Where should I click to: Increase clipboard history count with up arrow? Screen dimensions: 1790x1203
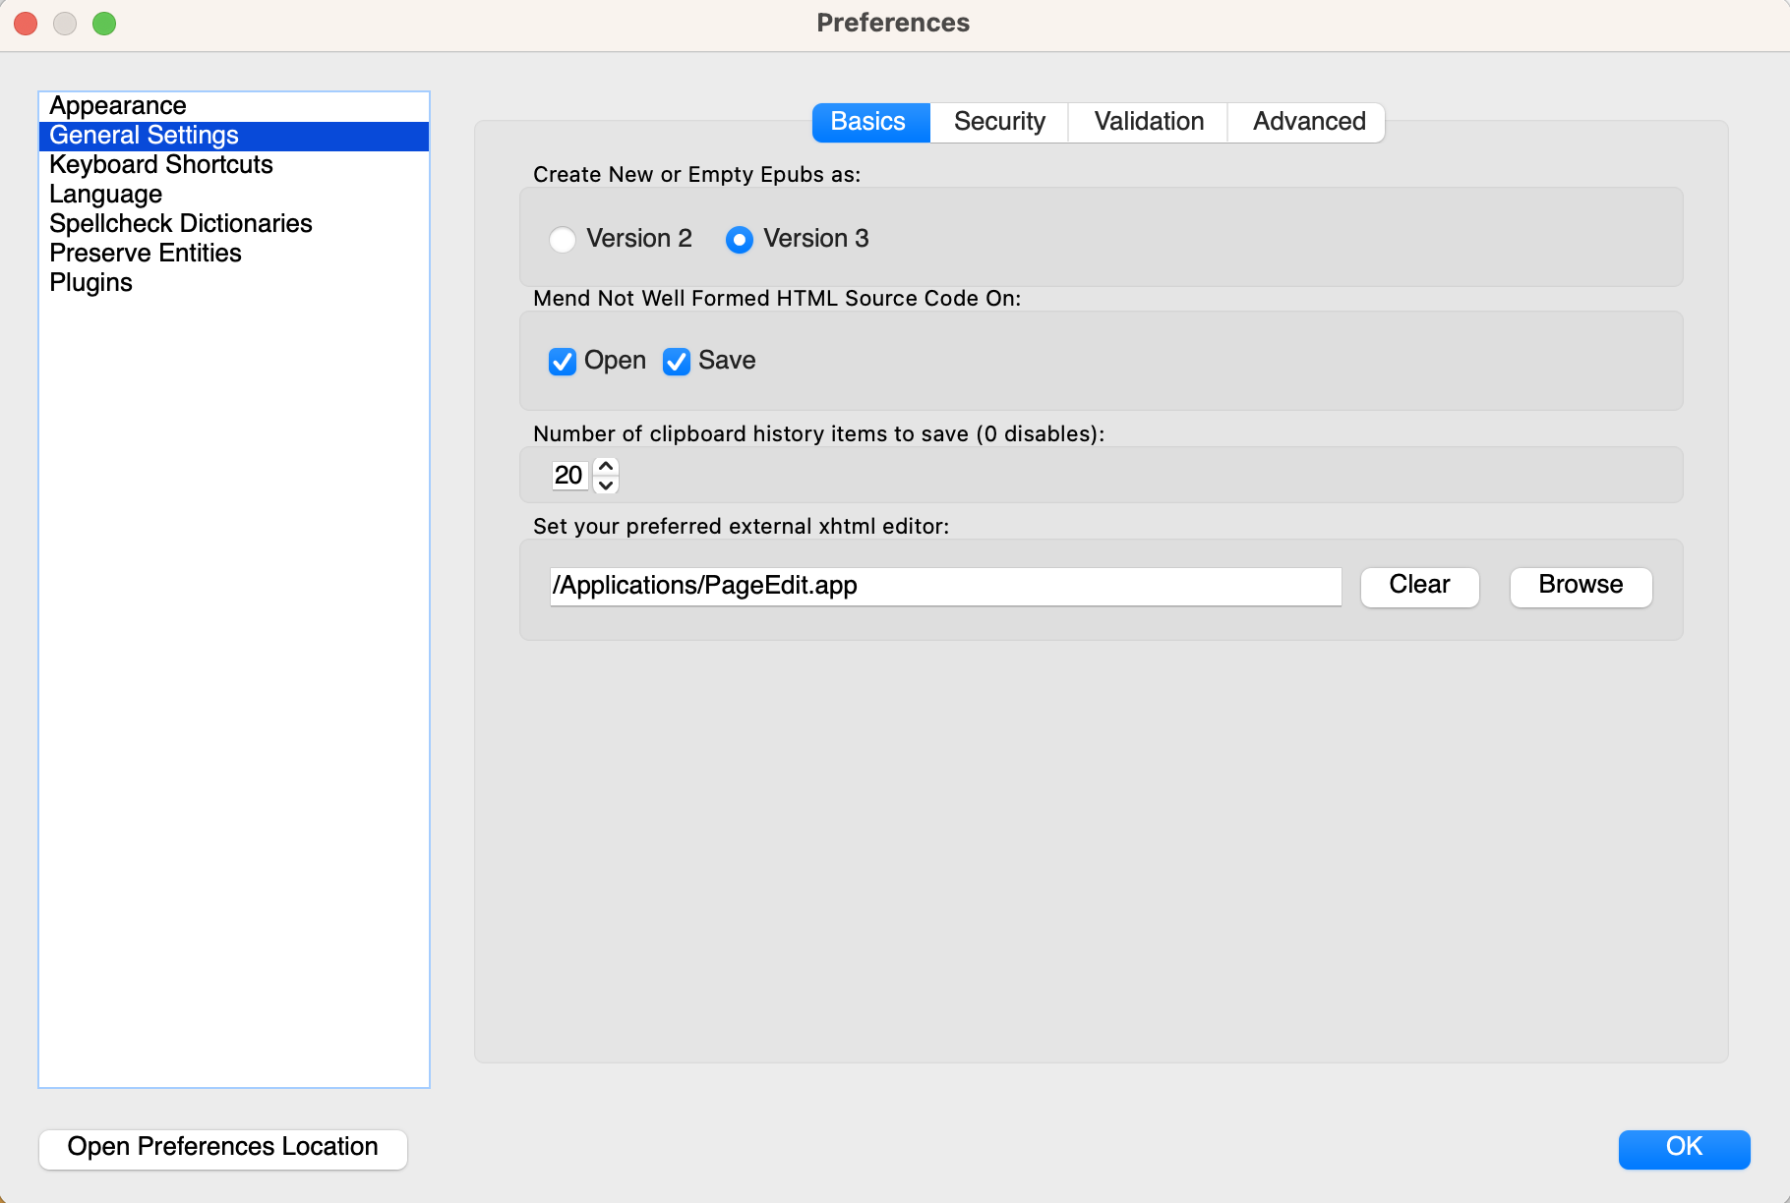pyautogui.click(x=607, y=466)
